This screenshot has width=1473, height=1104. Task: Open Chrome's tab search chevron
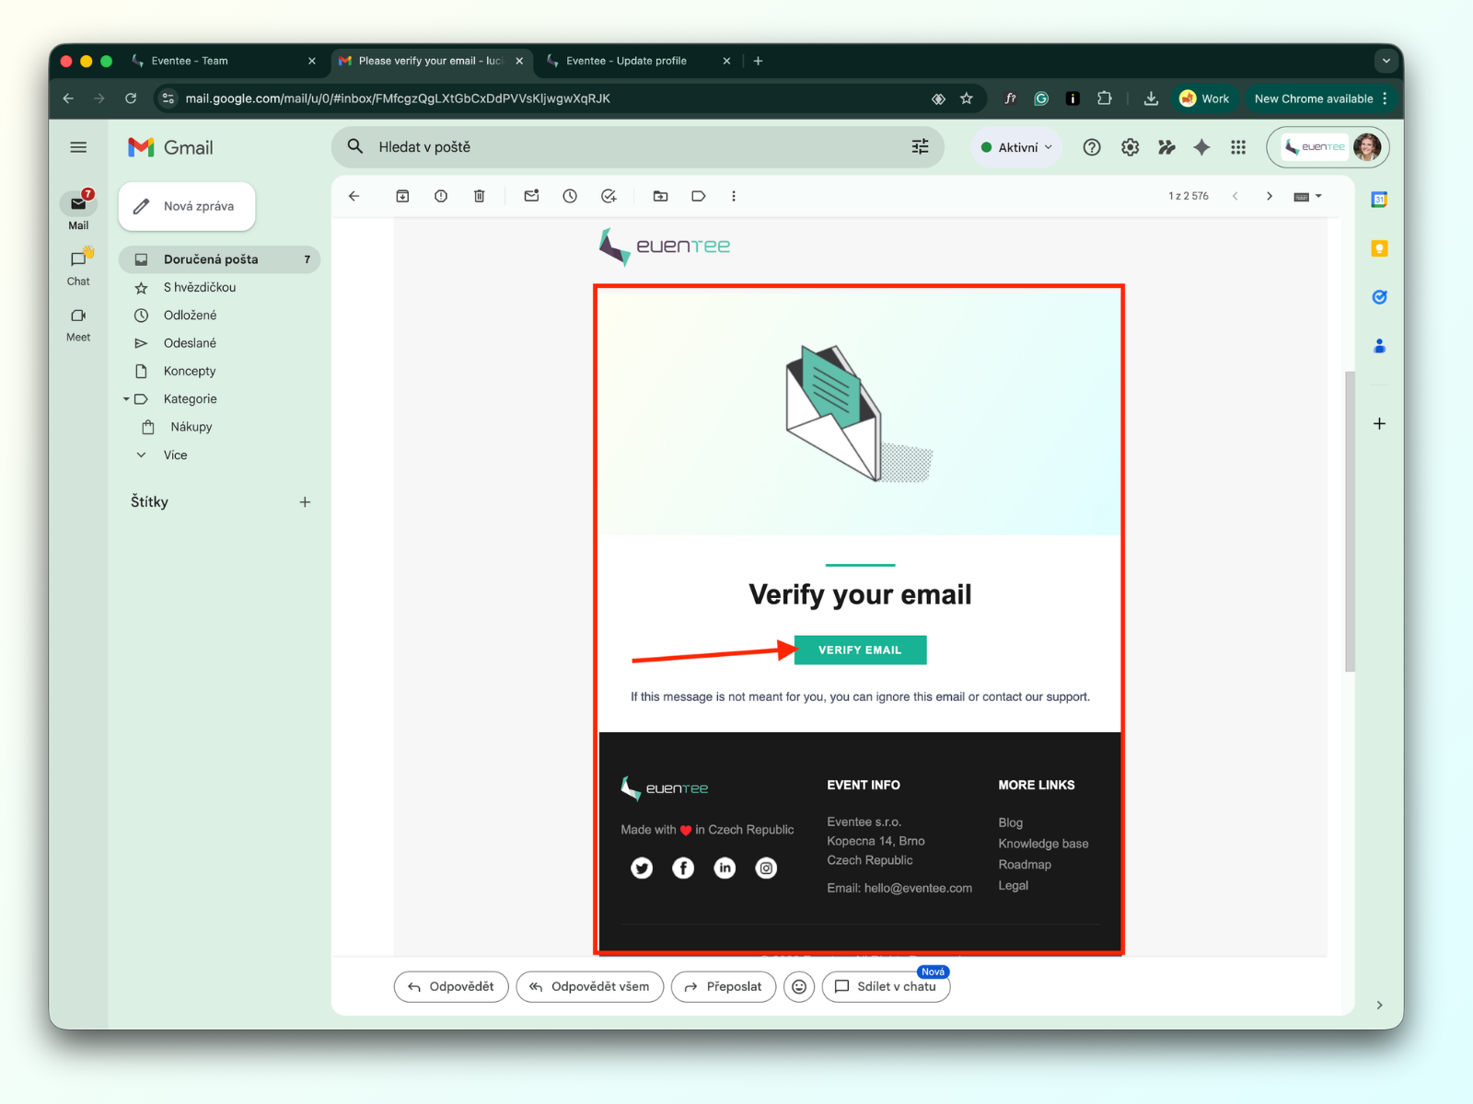point(1386,61)
